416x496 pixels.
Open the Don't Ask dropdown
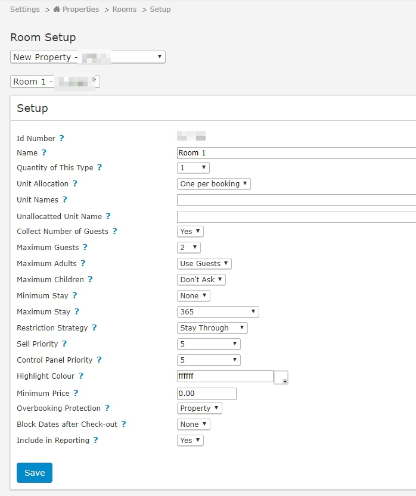coord(201,280)
